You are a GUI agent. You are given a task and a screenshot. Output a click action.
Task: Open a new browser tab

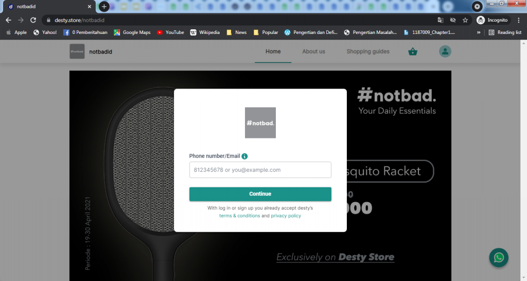point(104,6)
